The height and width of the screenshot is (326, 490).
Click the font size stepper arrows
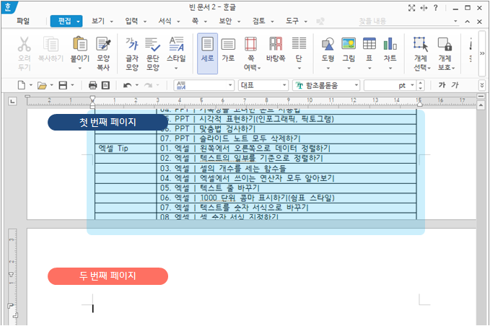420,85
